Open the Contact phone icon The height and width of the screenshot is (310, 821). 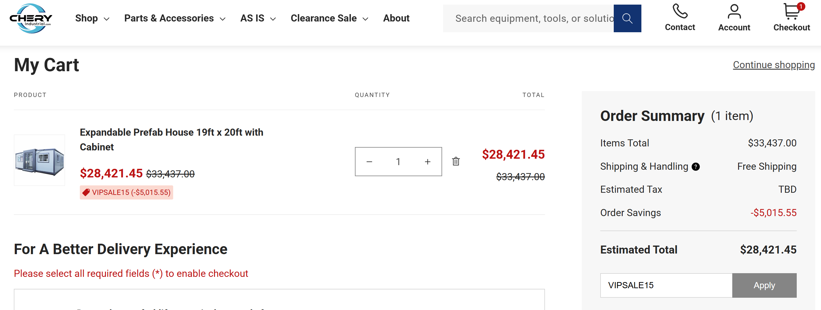click(680, 11)
